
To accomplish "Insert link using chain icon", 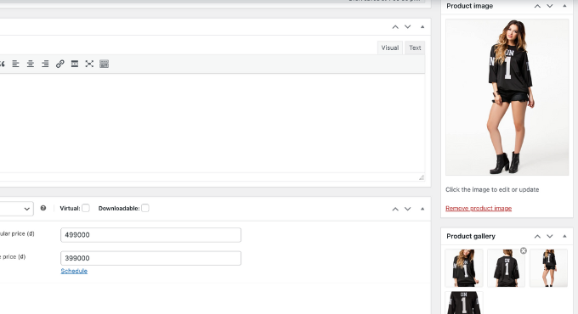I will coord(59,64).
